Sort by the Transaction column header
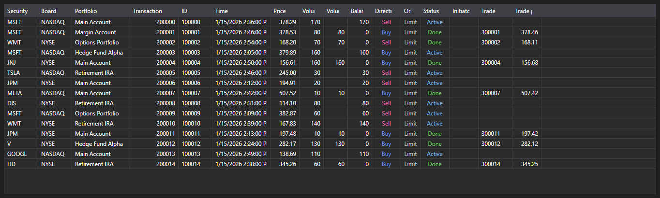Viewport: 660px width, 198px height. point(154,11)
